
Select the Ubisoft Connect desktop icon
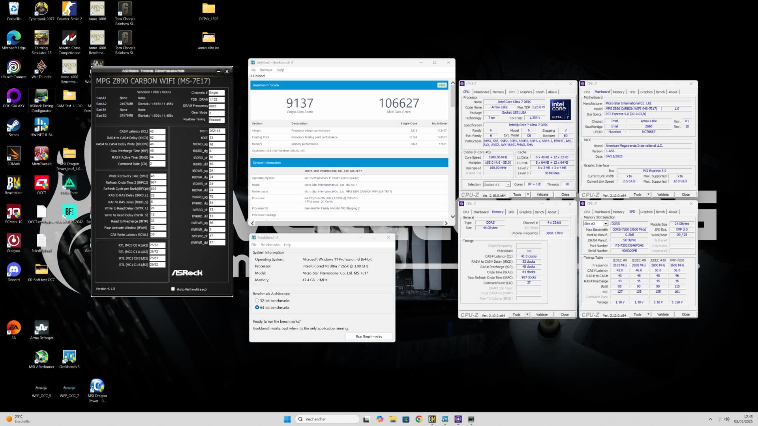pyautogui.click(x=13, y=69)
